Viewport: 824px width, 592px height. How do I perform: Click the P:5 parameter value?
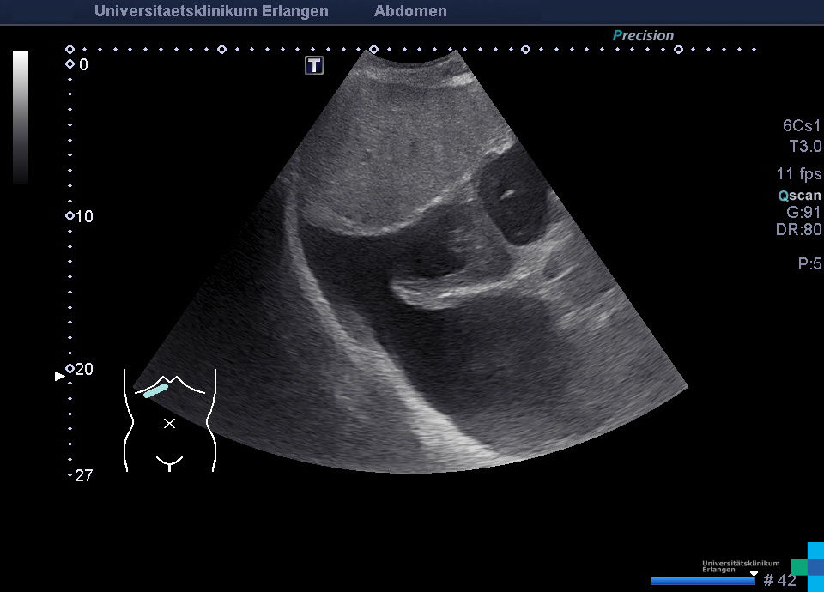click(809, 264)
